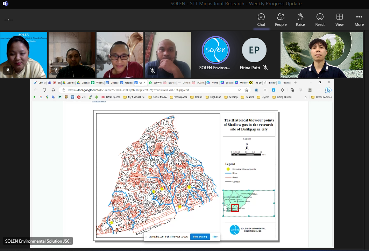
Task: Open the Bing Copilot sidebar icon
Action: 328,90
